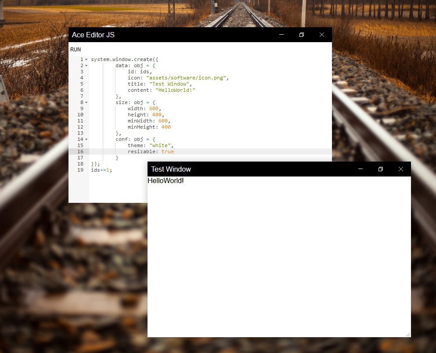Select line number 5 in the gutter
436x353 pixels.
[82, 84]
